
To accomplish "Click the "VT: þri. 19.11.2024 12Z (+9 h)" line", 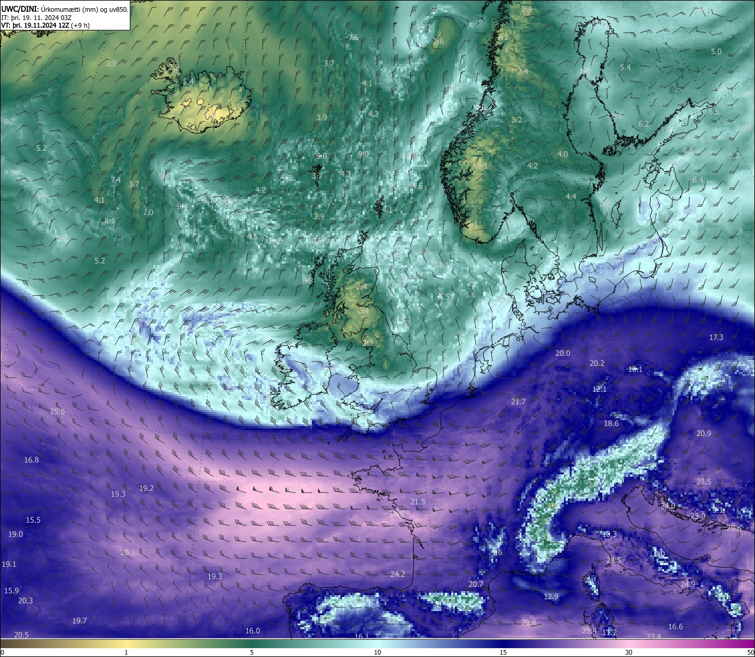I will pos(45,25).
